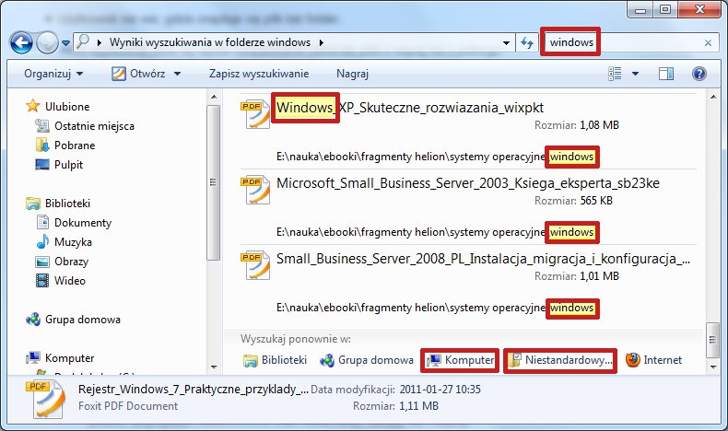The image size is (728, 431).
Task: Open help with the blue question mark
Action: point(699,74)
